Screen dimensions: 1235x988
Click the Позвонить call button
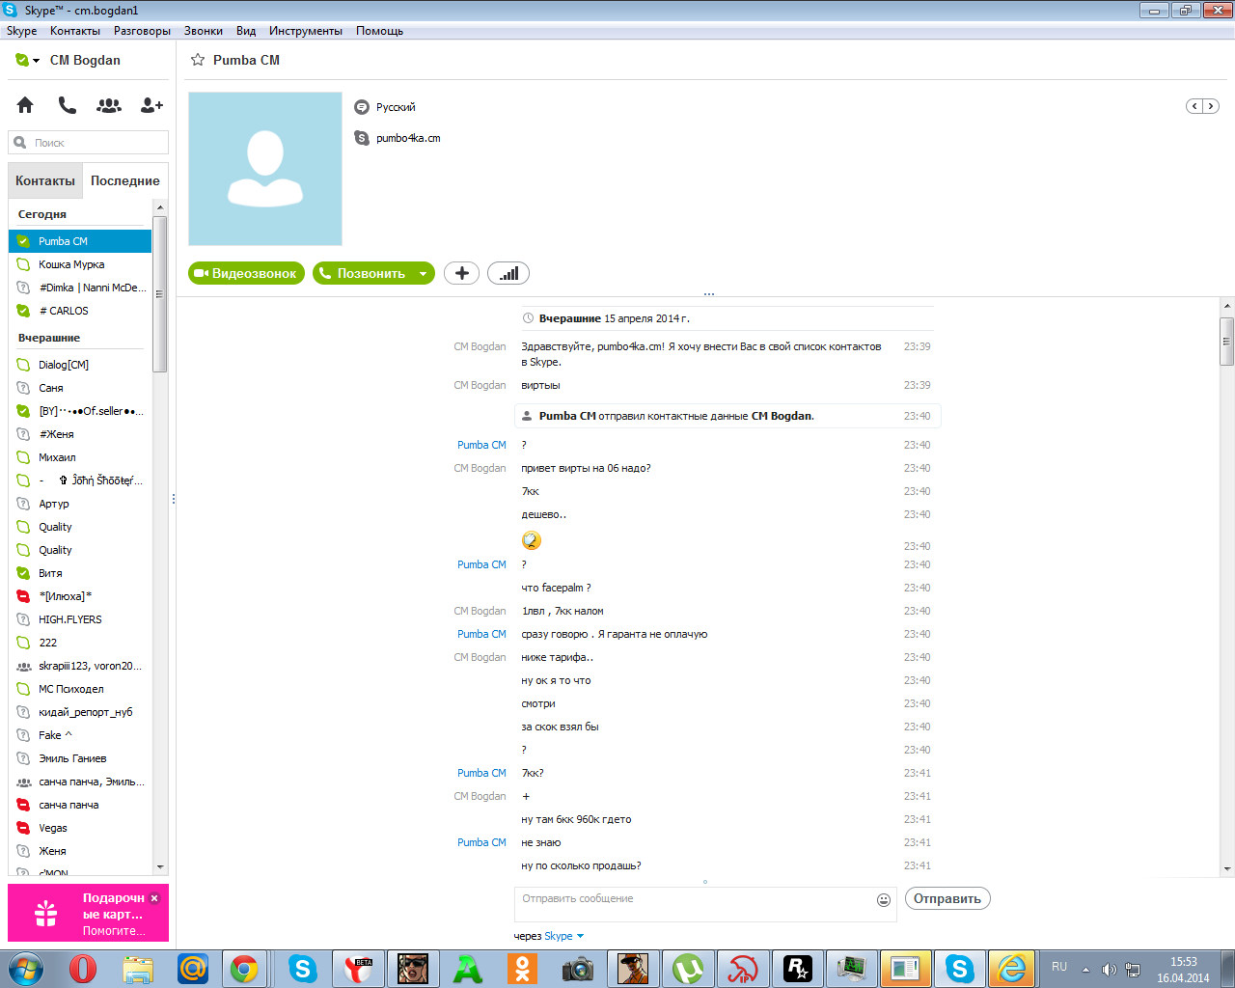pos(363,273)
